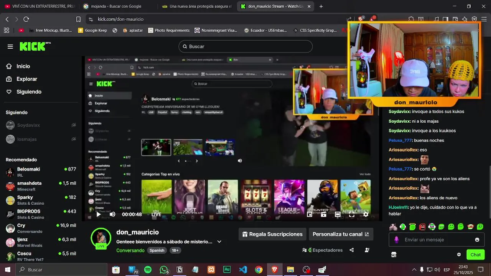Insert the red angry emote
491x276 pixels.
pos(422,227)
